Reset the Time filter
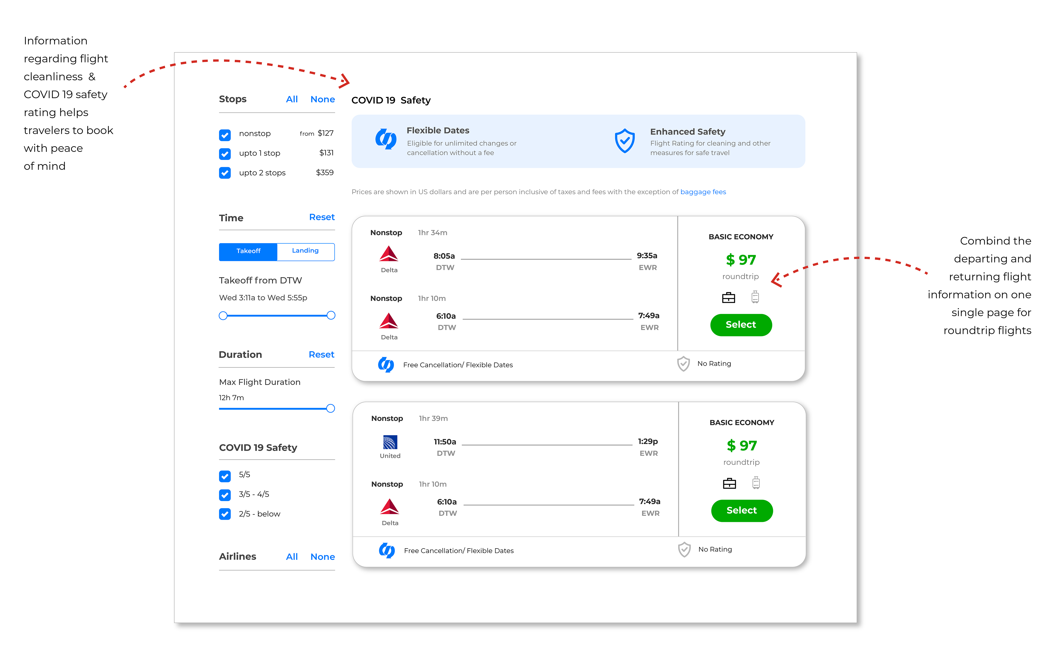This screenshot has height=655, width=1054. tap(322, 217)
